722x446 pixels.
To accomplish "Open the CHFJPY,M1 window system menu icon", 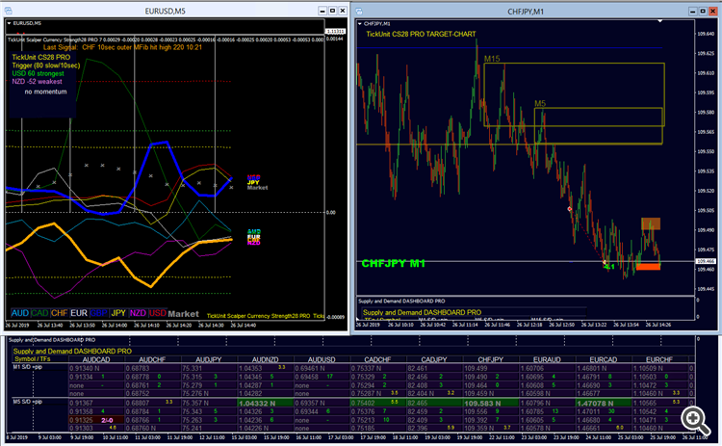I will 360,11.
